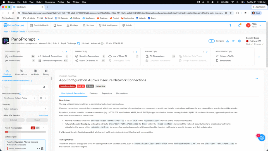The width and height of the screenshot is (268, 151).
Task: Switch to Declarations tab
Action: (x=122, y=93)
